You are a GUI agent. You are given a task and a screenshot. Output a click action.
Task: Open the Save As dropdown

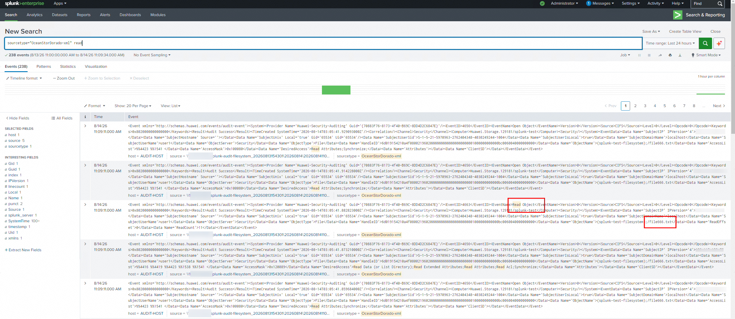click(x=651, y=32)
